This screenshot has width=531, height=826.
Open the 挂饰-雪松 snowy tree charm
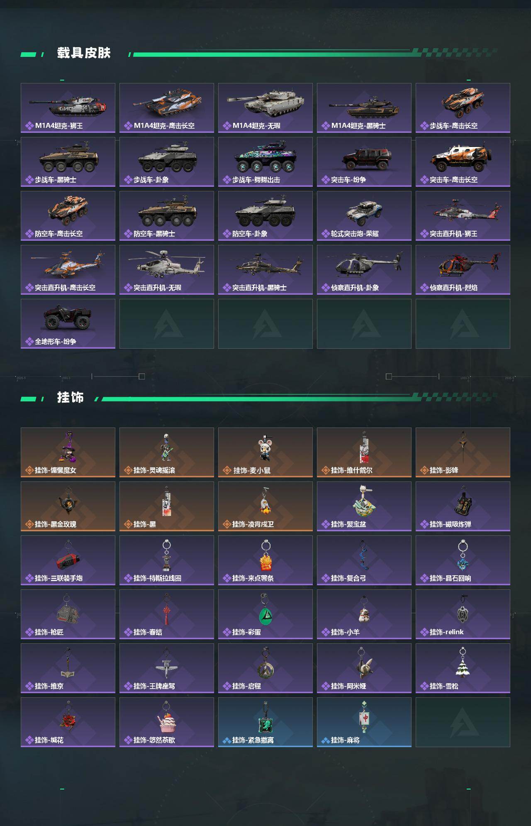pos(463,663)
